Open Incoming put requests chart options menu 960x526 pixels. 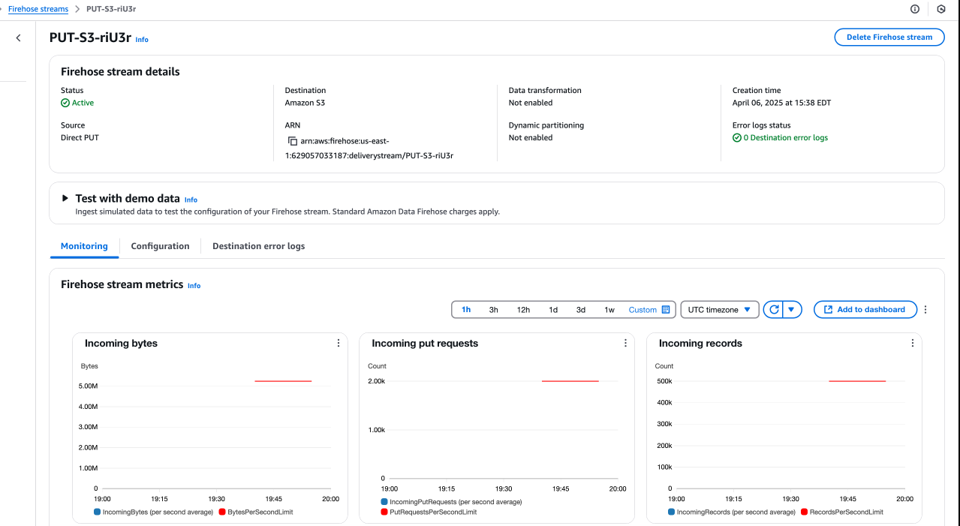click(x=625, y=343)
